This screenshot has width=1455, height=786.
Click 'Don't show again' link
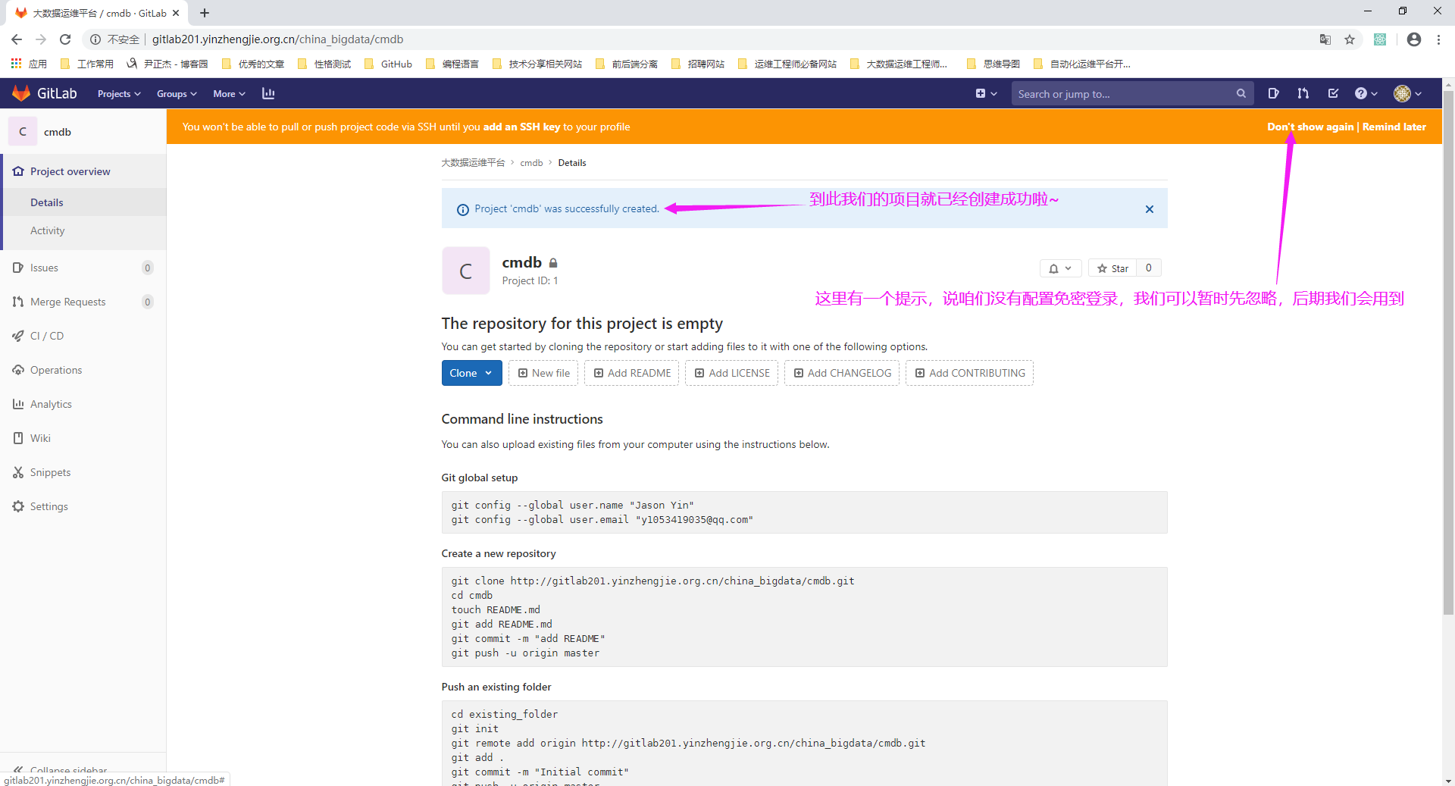tap(1310, 127)
